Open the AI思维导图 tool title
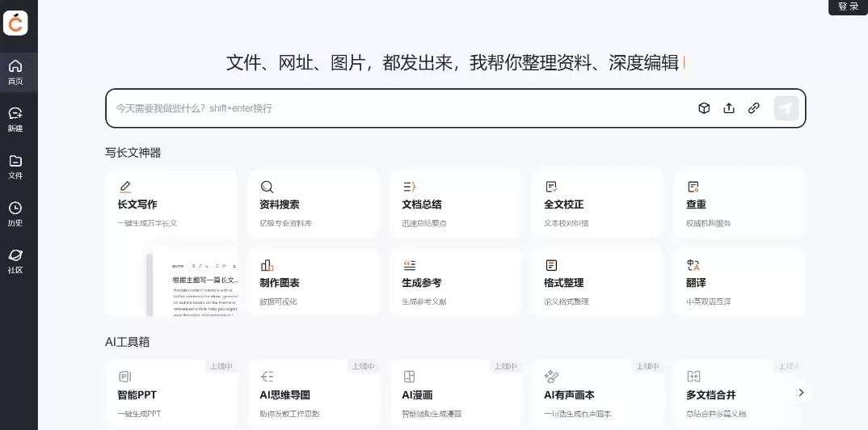Screen dimensions: 868x430 284,395
